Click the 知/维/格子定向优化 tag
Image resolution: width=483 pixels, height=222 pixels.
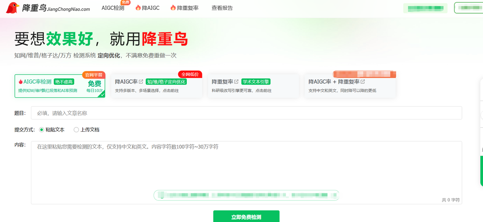click(166, 82)
